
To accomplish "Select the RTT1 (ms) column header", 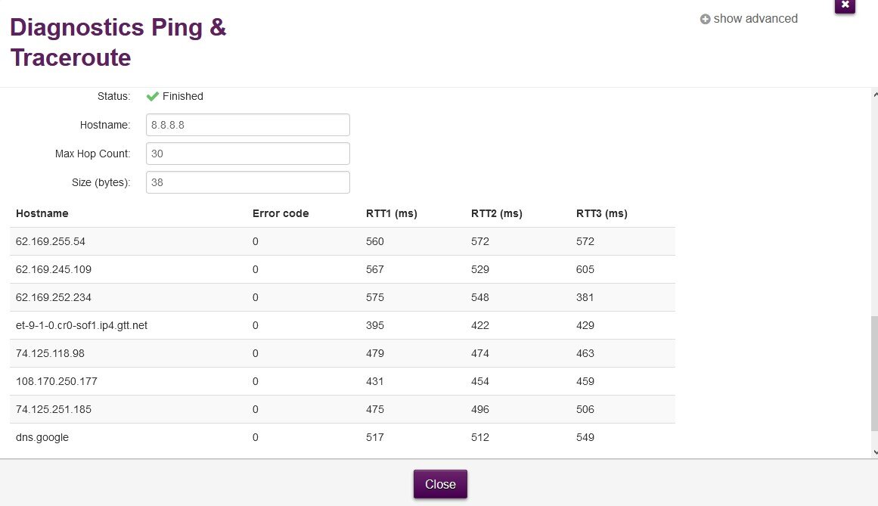I will coord(391,213).
